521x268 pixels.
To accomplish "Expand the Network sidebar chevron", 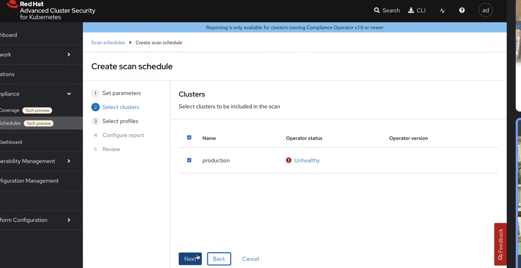I will pos(69,54).
